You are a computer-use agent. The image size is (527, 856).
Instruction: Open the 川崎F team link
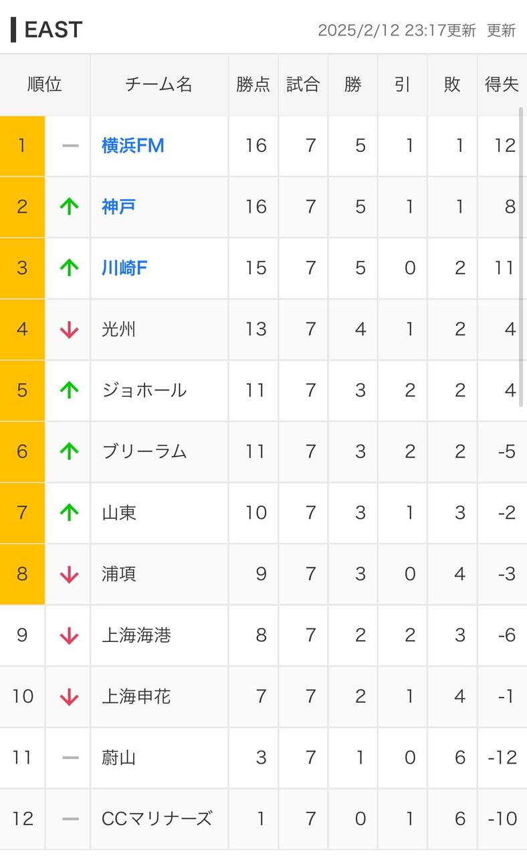(124, 268)
